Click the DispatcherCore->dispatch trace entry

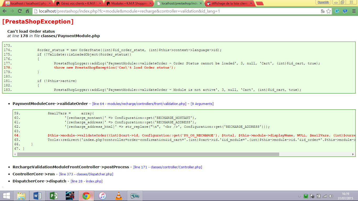click(39, 181)
